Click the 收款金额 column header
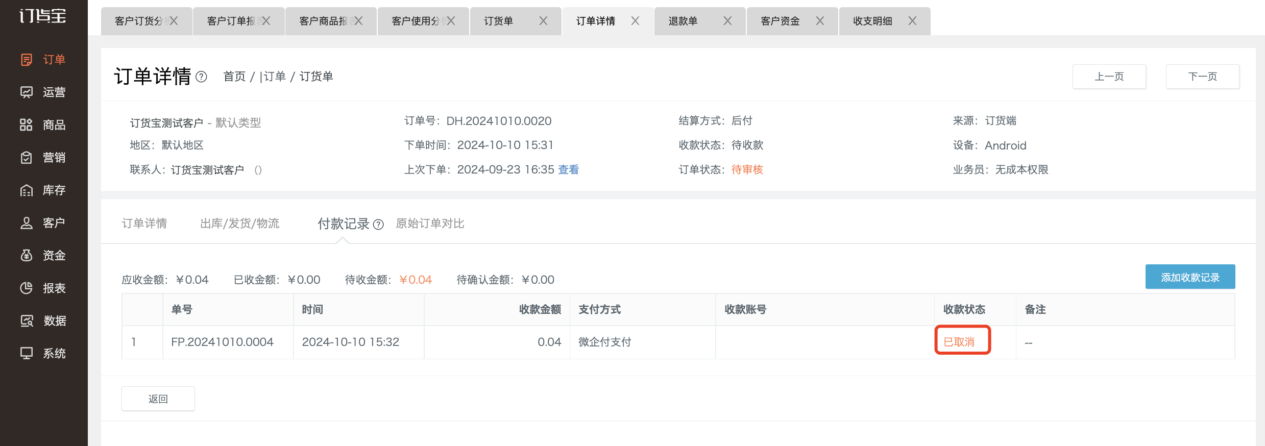The height and width of the screenshot is (446, 1265). point(540,309)
